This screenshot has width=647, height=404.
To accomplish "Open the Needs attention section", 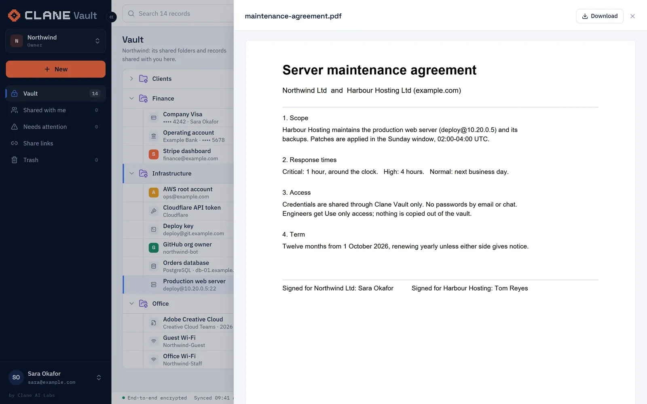I will tap(56, 126).
